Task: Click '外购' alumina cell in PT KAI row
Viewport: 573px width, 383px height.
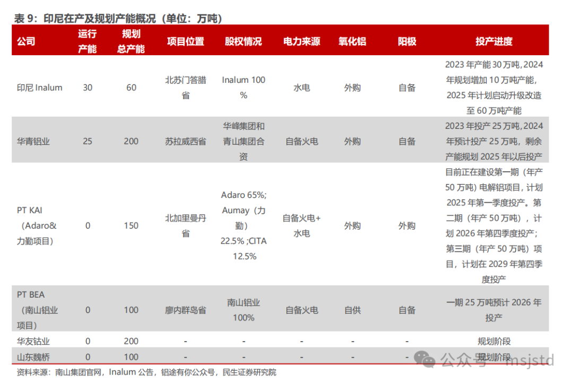Action: point(352,226)
